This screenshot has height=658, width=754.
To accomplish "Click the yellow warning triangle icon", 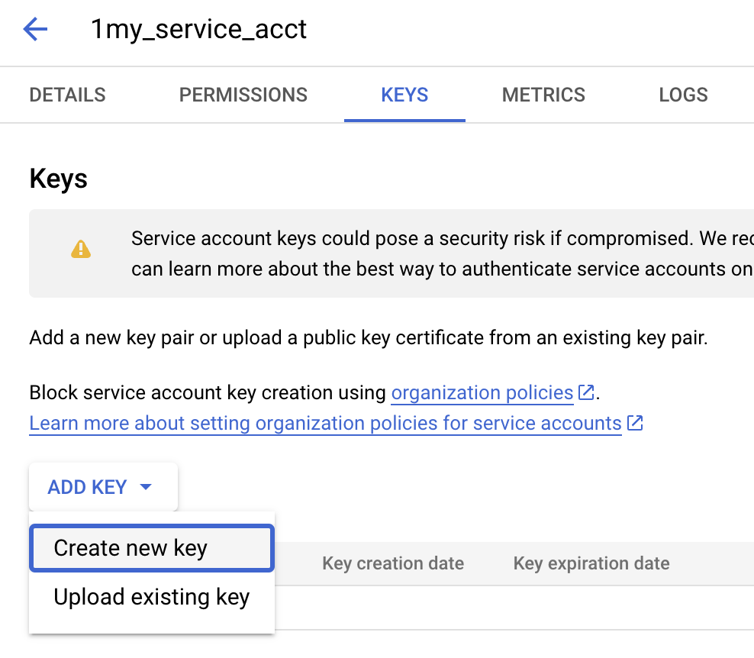I will click(x=81, y=249).
